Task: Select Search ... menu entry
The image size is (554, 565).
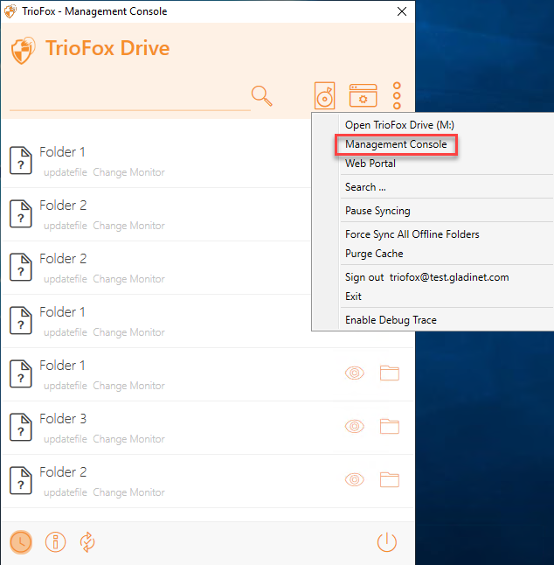Action: pyautogui.click(x=365, y=187)
